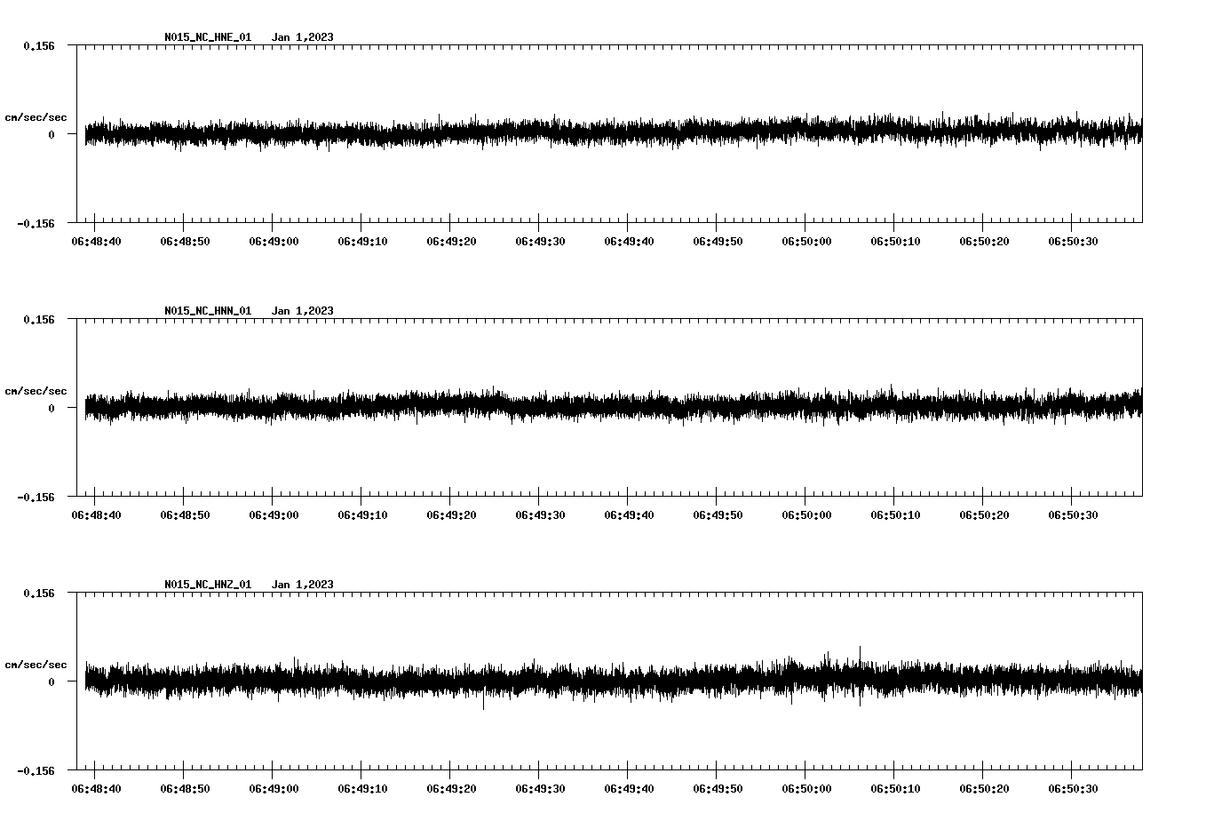Click the cm/sec/sec unit label on top plot
1206x821 pixels.
click(36, 116)
